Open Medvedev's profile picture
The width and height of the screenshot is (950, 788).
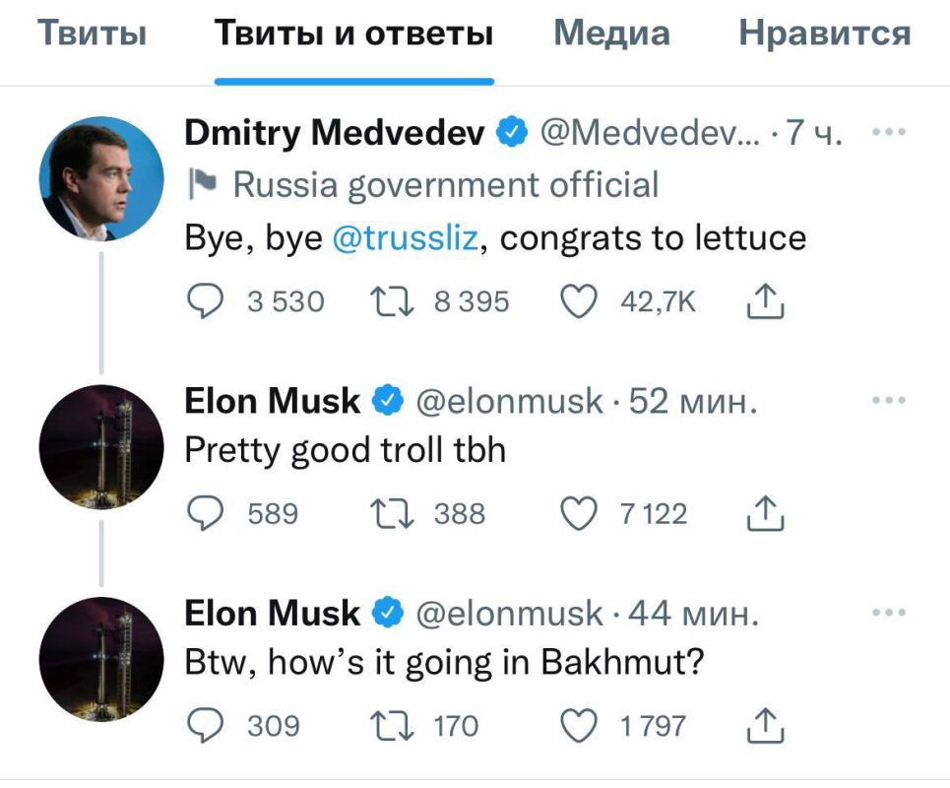tap(101, 178)
